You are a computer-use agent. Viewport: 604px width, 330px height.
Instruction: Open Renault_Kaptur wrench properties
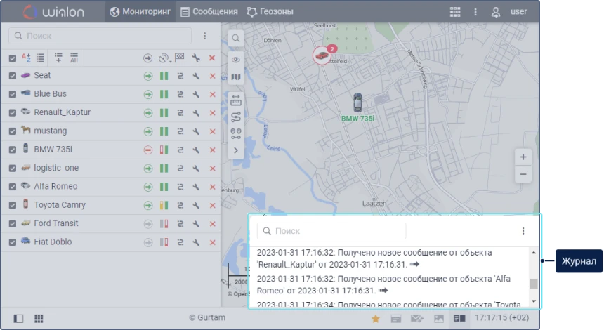[x=196, y=113]
